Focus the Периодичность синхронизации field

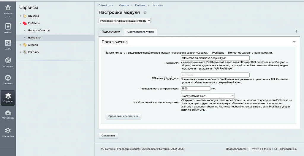pos(195,89)
